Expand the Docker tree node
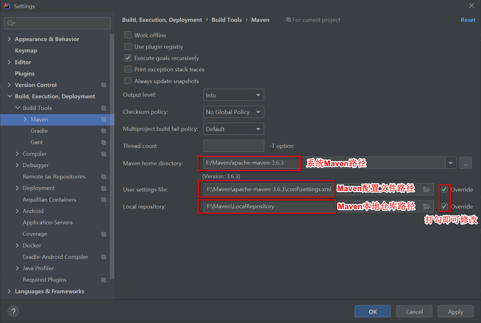Screen dimensions: 481x323 pyautogui.click(x=17, y=245)
